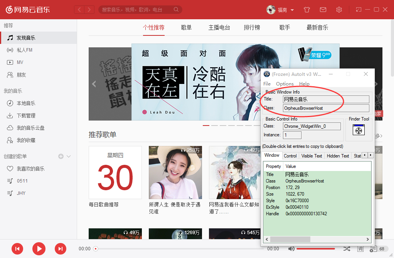Screen dimensions: 394x258
Task: Select the Window tab in AutoIt
Action: pos(272,155)
